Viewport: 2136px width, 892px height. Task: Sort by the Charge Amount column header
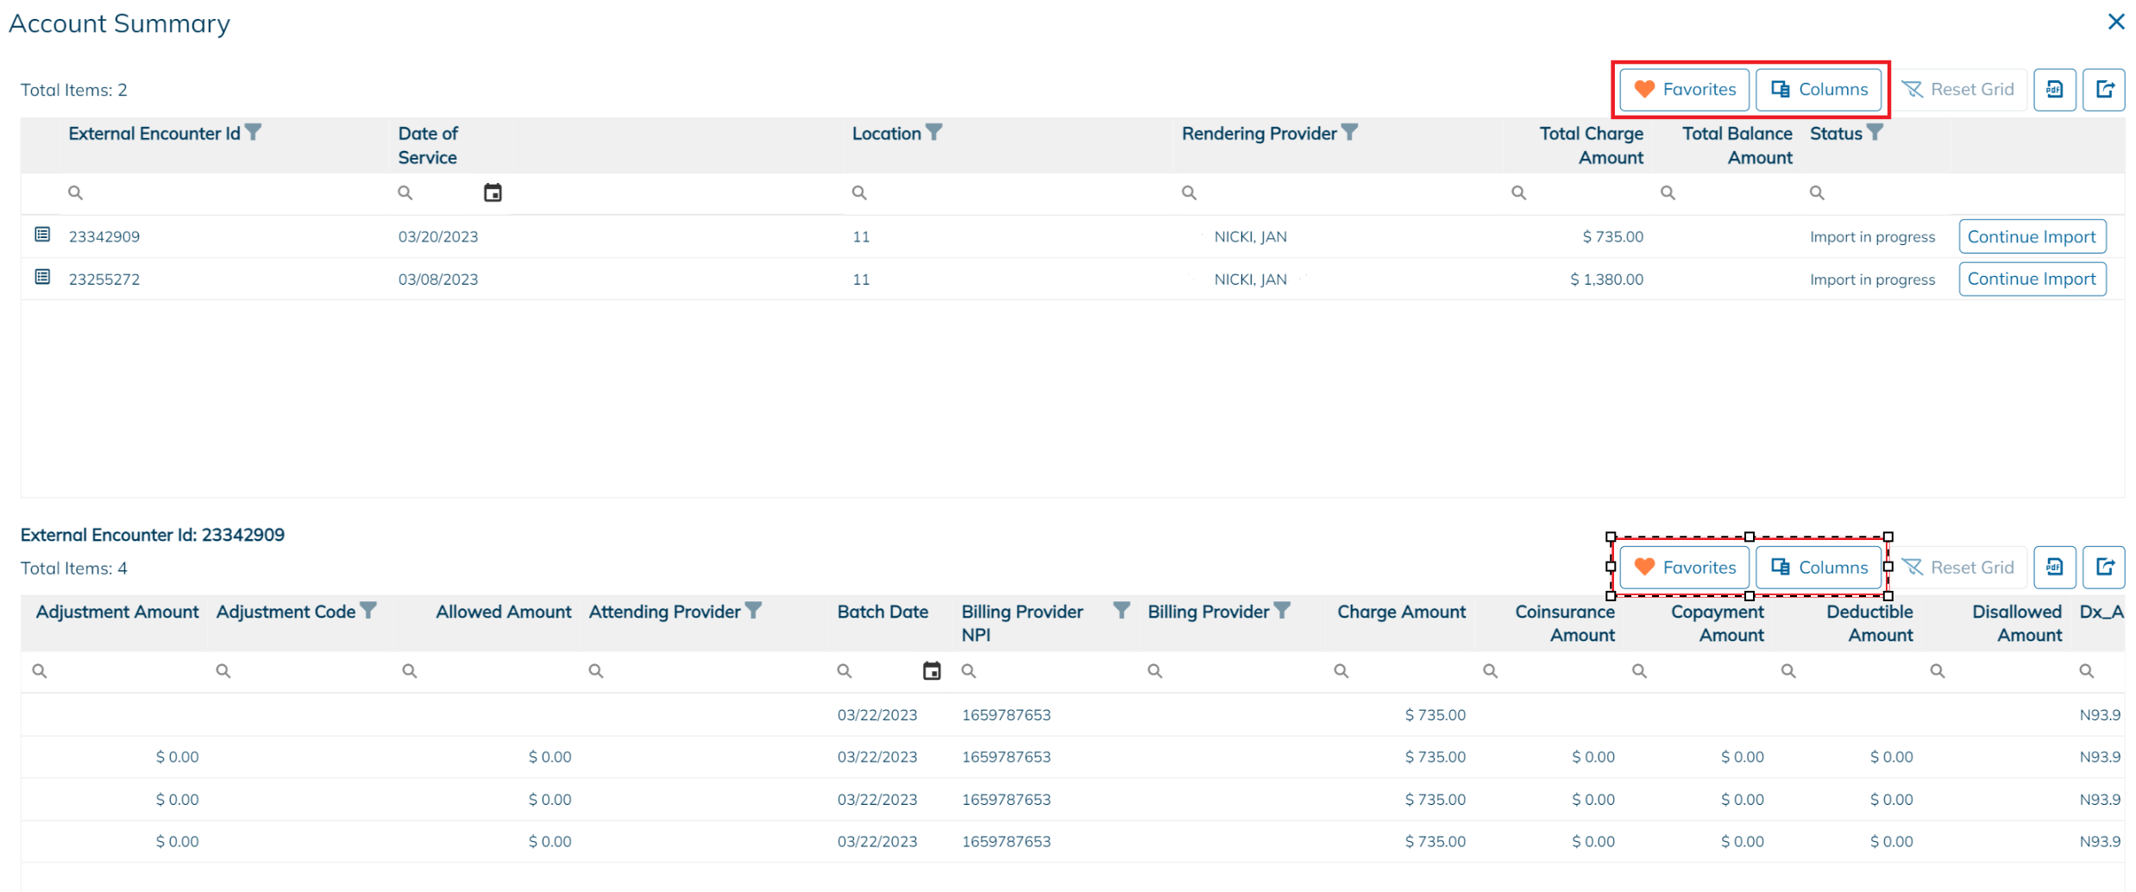[x=1401, y=612]
